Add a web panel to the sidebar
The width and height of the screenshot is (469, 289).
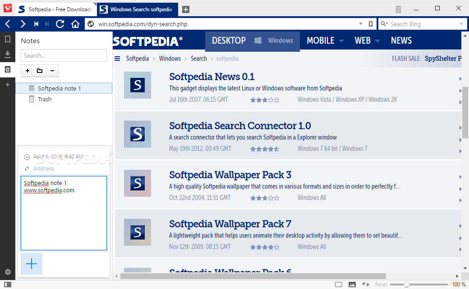coord(8,85)
